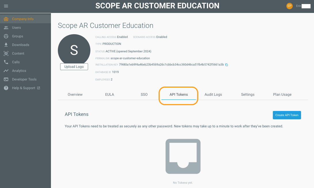Click the Help & Support question mark icon
314x188 pixels.
(6, 88)
